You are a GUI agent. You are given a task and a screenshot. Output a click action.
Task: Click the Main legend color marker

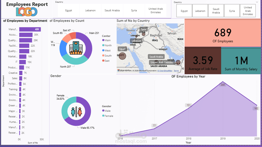coord(103,40)
